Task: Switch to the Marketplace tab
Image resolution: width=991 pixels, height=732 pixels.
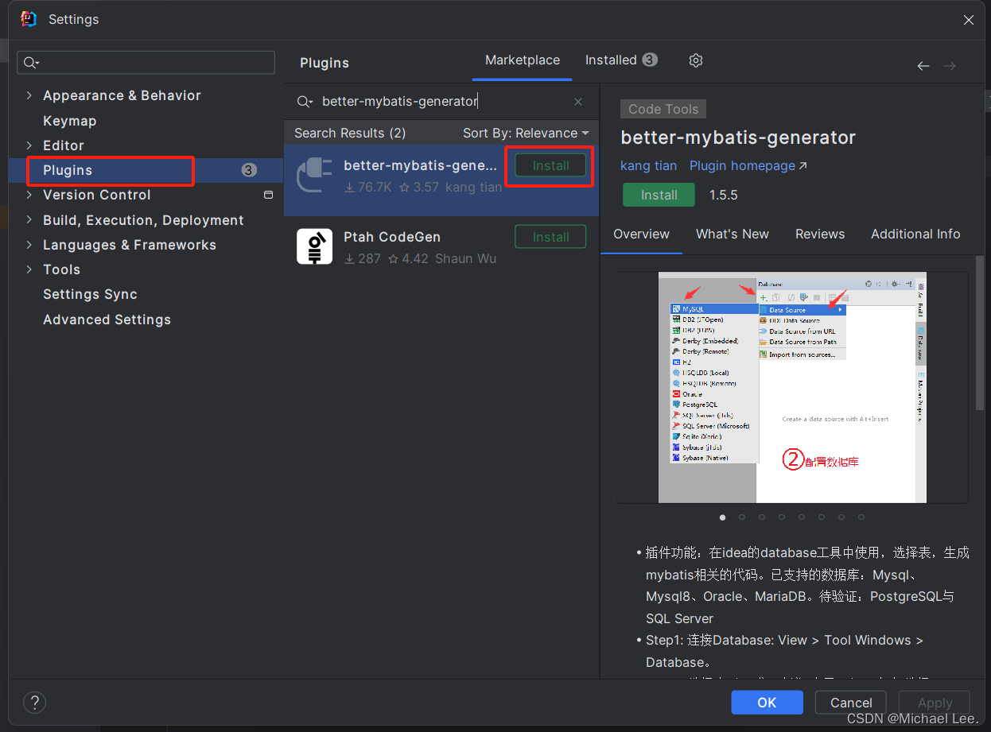Action: pos(523,60)
